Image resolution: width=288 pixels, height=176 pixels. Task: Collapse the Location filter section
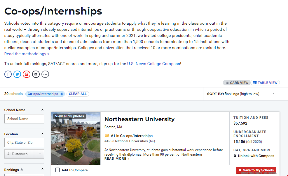coord(42,134)
